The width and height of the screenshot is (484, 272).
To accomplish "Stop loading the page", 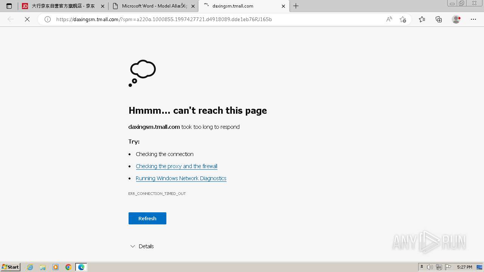I will point(27,19).
